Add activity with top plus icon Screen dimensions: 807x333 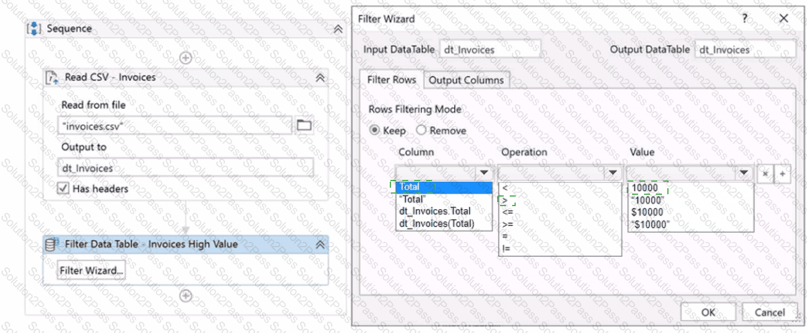tap(186, 58)
